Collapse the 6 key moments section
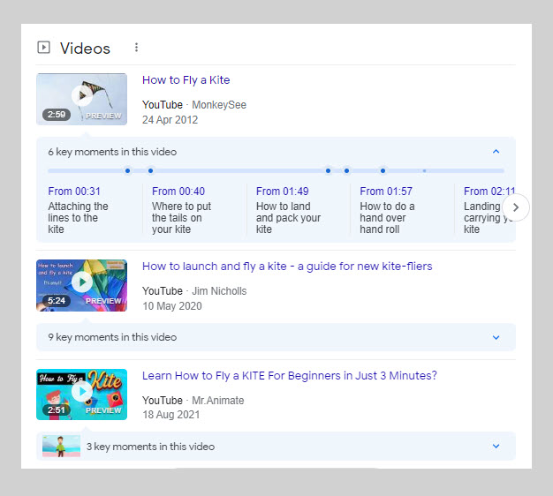 pos(496,152)
